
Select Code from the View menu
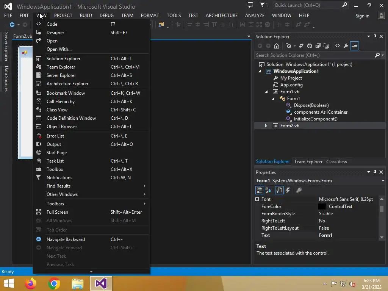pyautogui.click(x=91, y=24)
